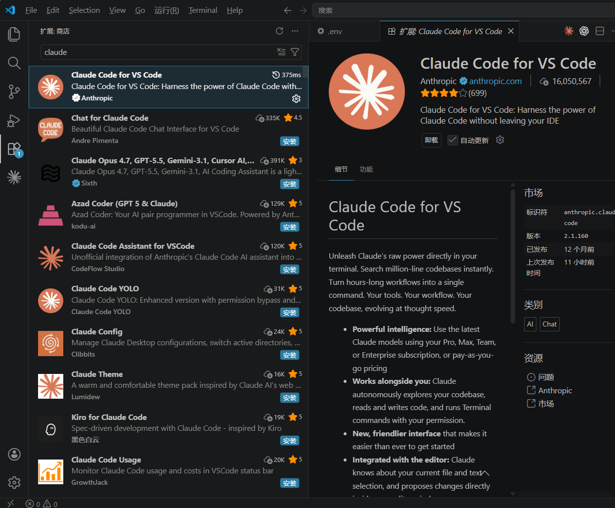Viewport: 615px width, 508px height.
Task: Open the Claude Code activity bar icon
Action: (14, 177)
